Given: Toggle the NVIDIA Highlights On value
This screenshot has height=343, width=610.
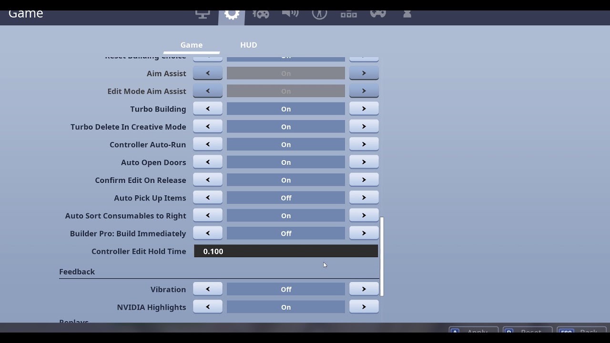Looking at the screenshot, I should [286, 307].
